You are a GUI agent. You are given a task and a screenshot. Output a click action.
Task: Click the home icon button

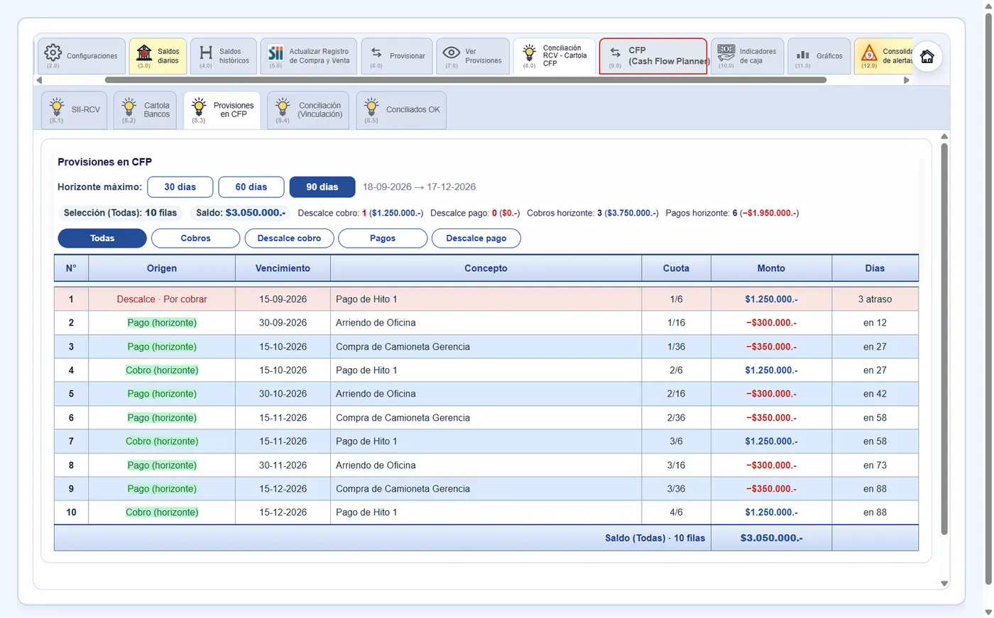tap(927, 57)
